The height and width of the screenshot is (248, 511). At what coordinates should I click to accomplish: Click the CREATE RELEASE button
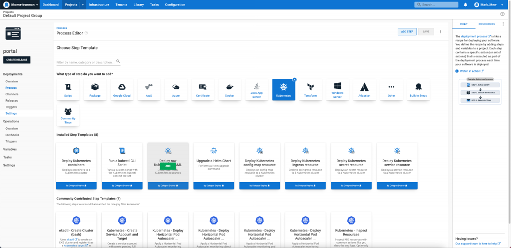(16, 60)
